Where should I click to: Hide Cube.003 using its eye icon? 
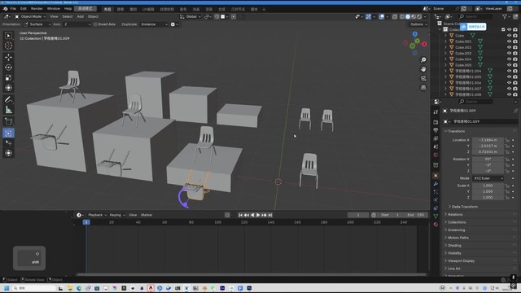click(x=509, y=53)
